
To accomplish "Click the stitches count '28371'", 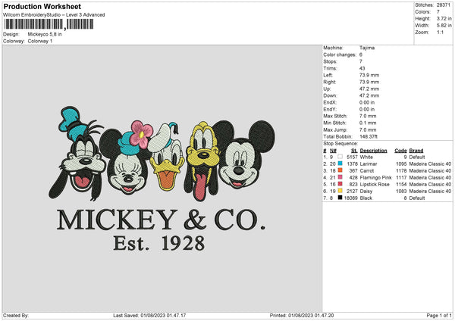I will click(444, 5).
